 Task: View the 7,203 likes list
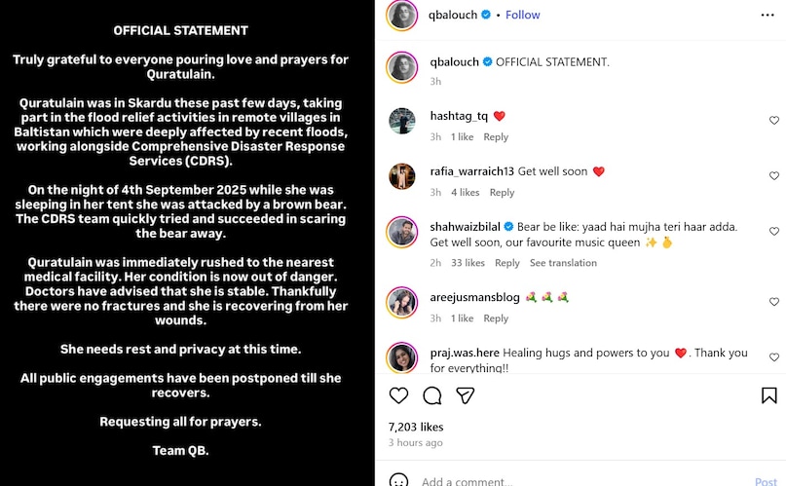[x=415, y=427]
